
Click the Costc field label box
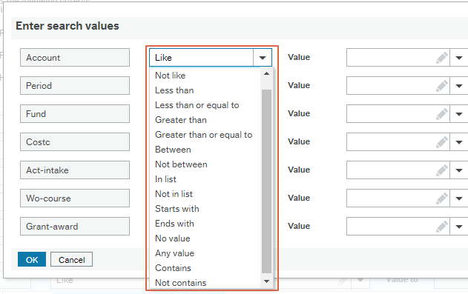(x=75, y=142)
